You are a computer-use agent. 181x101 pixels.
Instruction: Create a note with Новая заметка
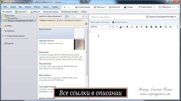coord(145,7)
